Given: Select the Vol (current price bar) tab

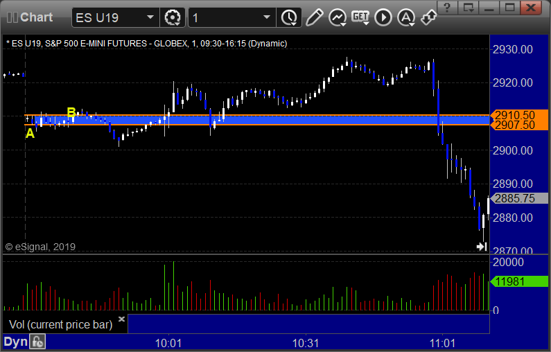Looking at the screenshot, I should point(60,324).
